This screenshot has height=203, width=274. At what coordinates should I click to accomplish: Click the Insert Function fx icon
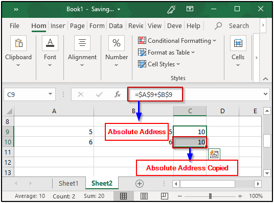117,94
